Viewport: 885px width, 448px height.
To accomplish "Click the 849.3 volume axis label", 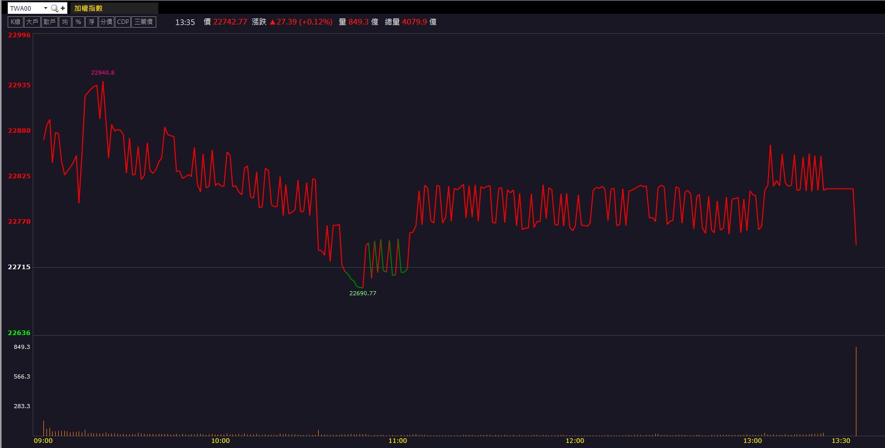I will (22, 347).
